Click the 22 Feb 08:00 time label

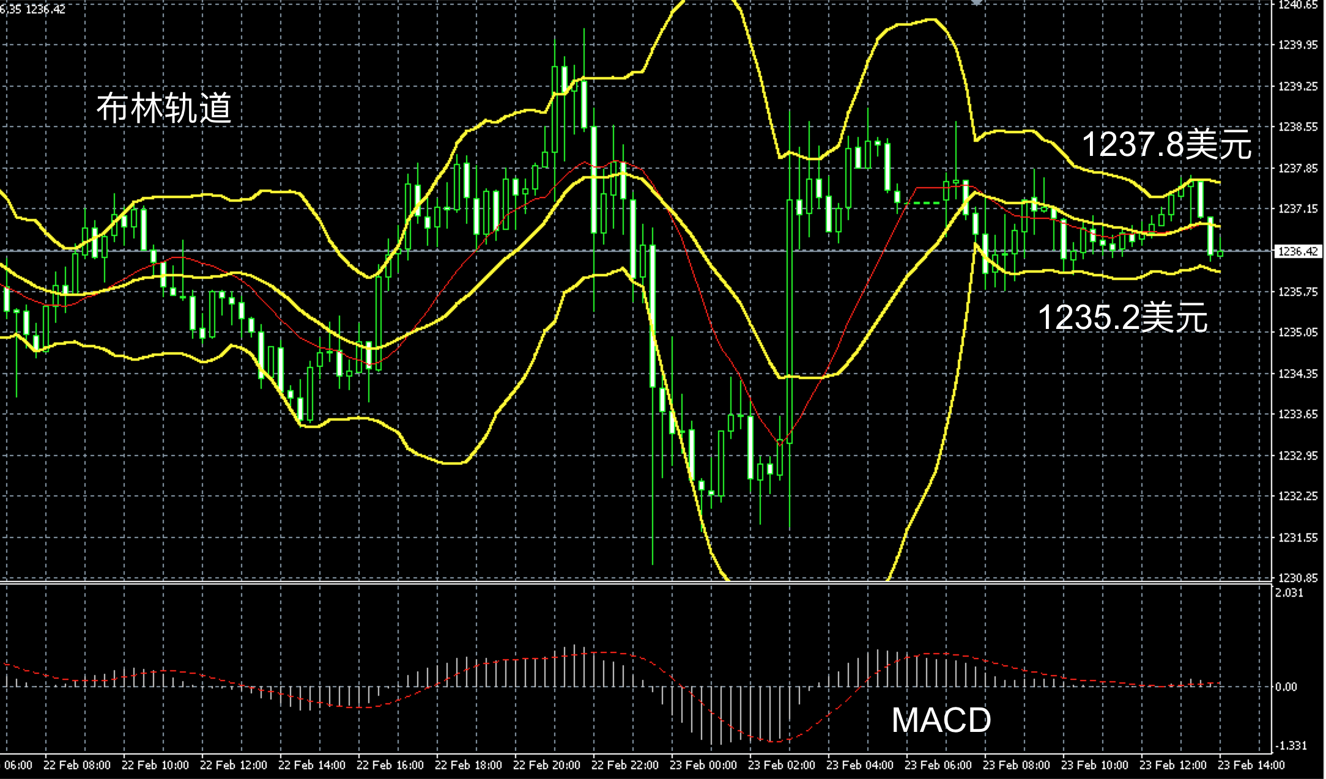pyautogui.click(x=77, y=765)
